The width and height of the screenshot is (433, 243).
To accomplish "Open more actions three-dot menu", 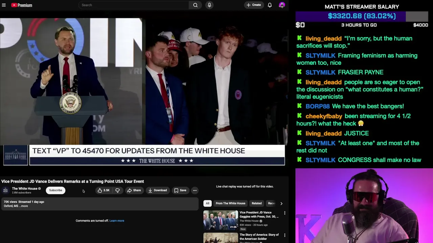I will tap(195, 190).
